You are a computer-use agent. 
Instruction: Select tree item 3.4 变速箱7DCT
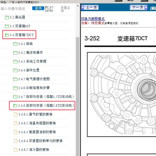coord(22,35)
